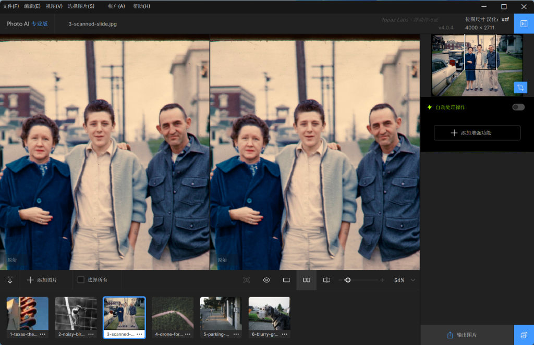The width and height of the screenshot is (534, 345).
Task: Toggle the eye preview original icon
Action: click(266, 280)
